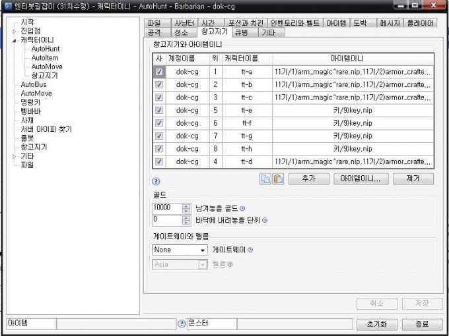Switch to the 큐빙 tab
This screenshot has width=449, height=336.
242,32
